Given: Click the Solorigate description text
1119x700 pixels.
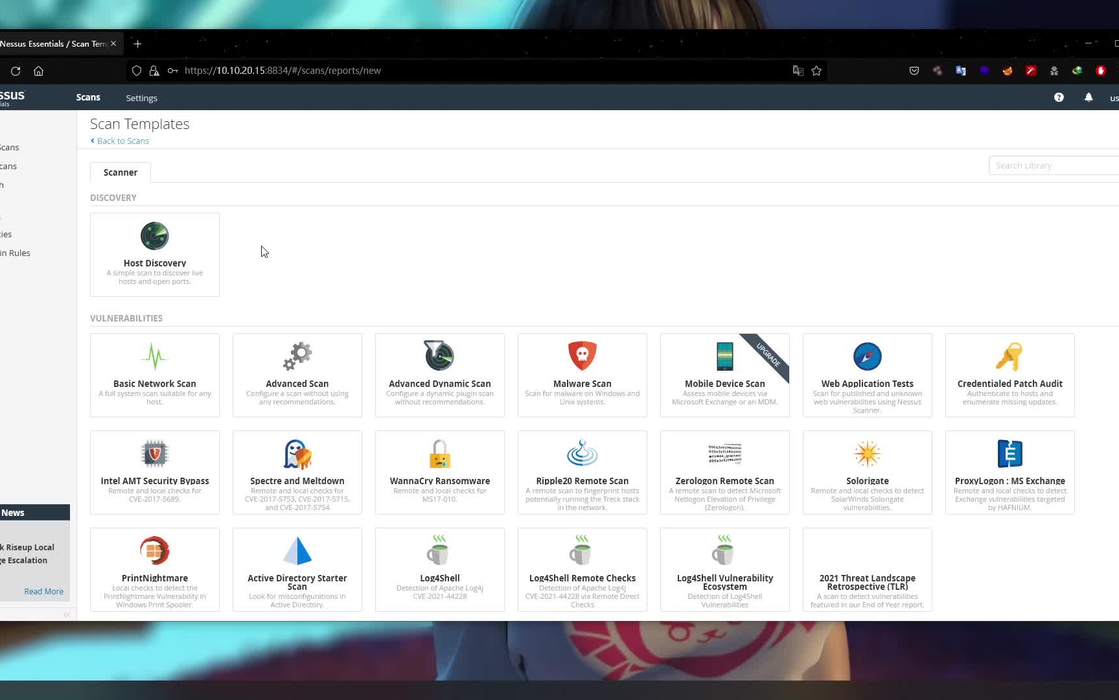Looking at the screenshot, I should [868, 499].
